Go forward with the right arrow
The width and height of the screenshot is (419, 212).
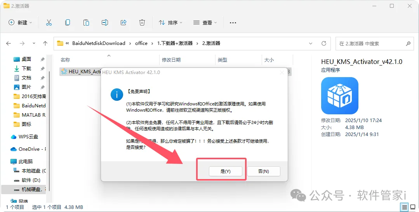pyautogui.click(x=22, y=43)
